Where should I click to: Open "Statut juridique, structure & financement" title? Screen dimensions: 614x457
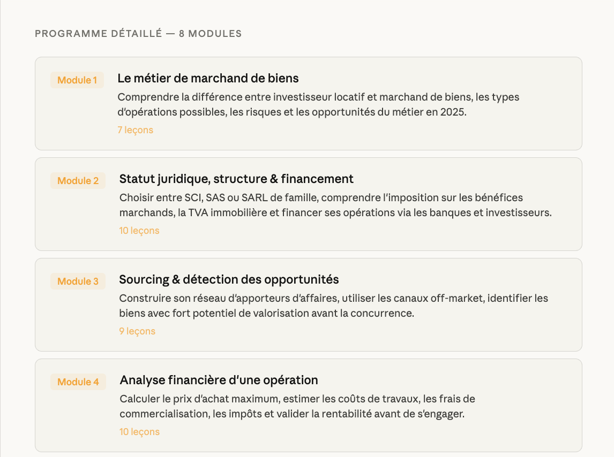coord(236,179)
